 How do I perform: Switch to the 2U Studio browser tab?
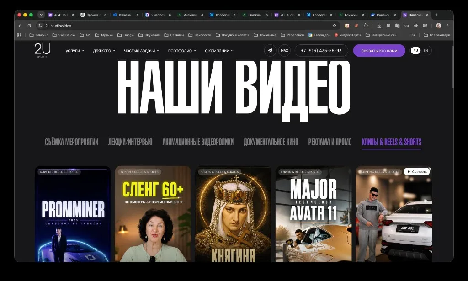click(287, 15)
